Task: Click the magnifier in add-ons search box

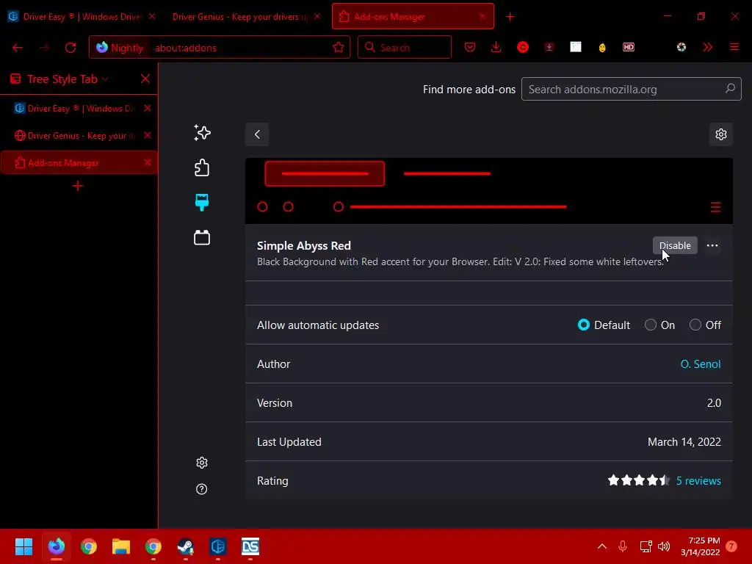Action: 730,89
